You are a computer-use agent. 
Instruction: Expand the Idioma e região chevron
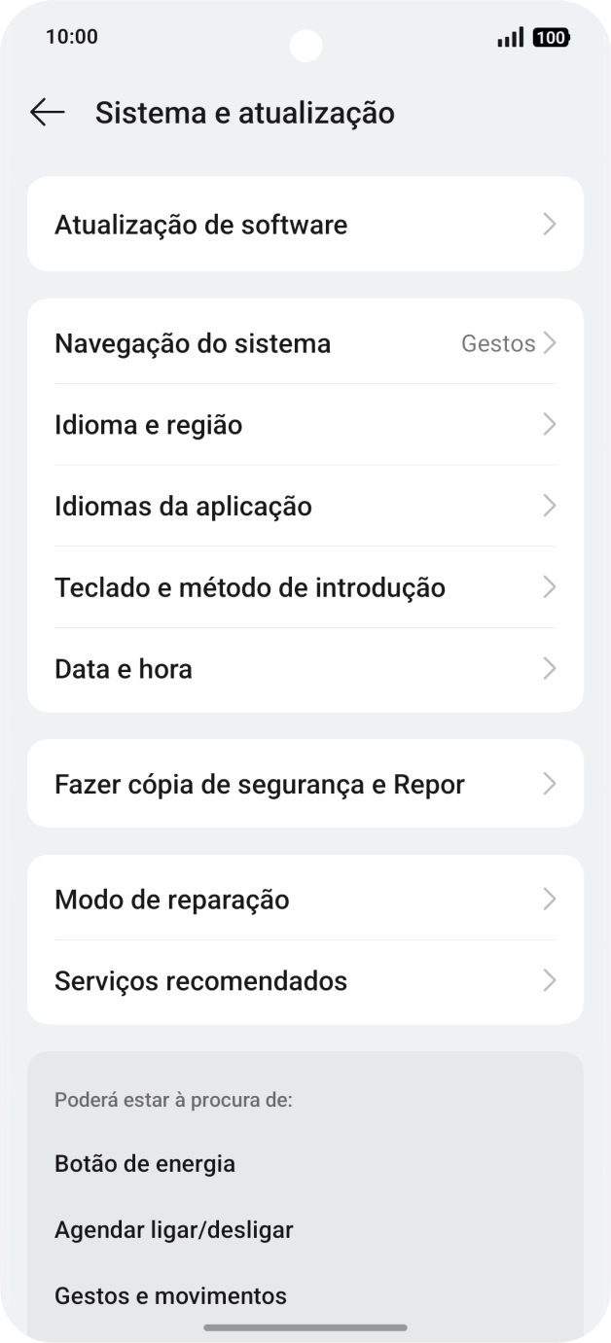[x=550, y=424]
